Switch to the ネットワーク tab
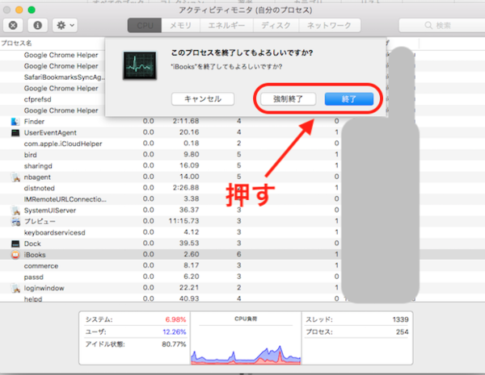 coord(330,25)
